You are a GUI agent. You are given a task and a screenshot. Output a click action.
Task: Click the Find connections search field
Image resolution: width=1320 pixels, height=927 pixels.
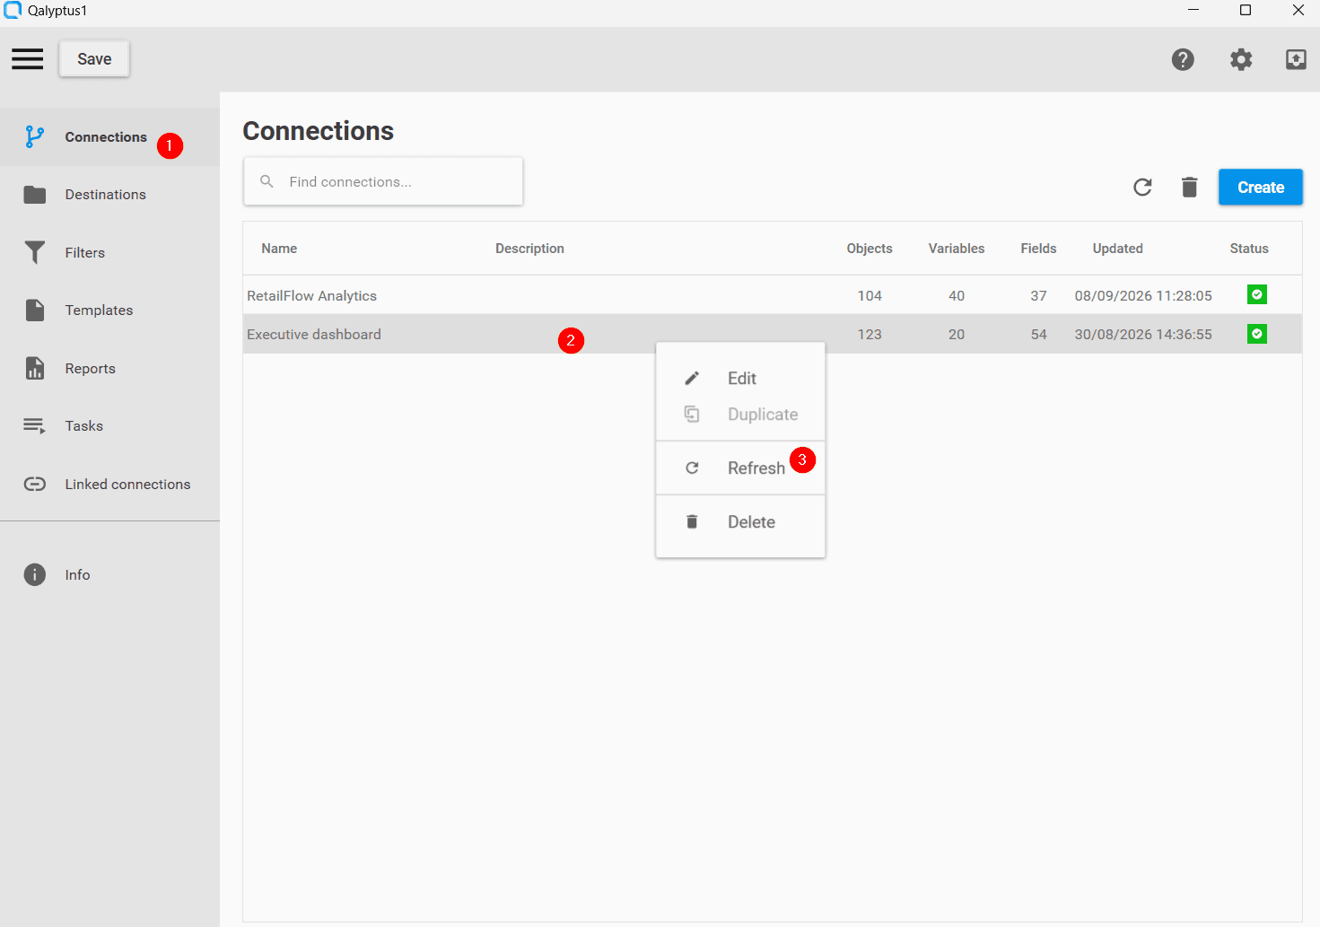coord(383,181)
